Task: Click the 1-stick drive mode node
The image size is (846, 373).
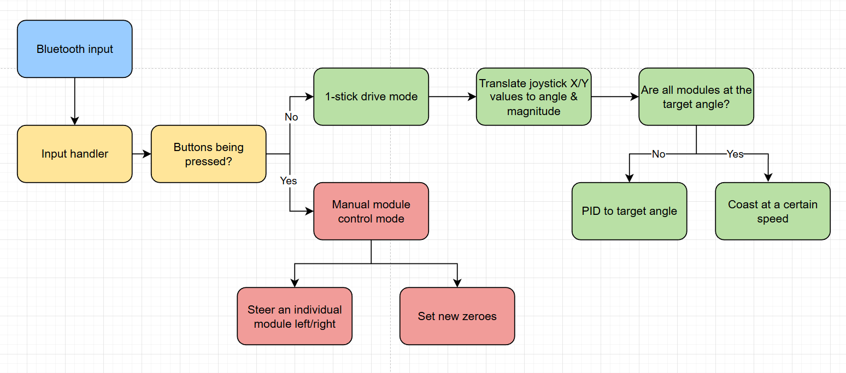Action: point(371,96)
